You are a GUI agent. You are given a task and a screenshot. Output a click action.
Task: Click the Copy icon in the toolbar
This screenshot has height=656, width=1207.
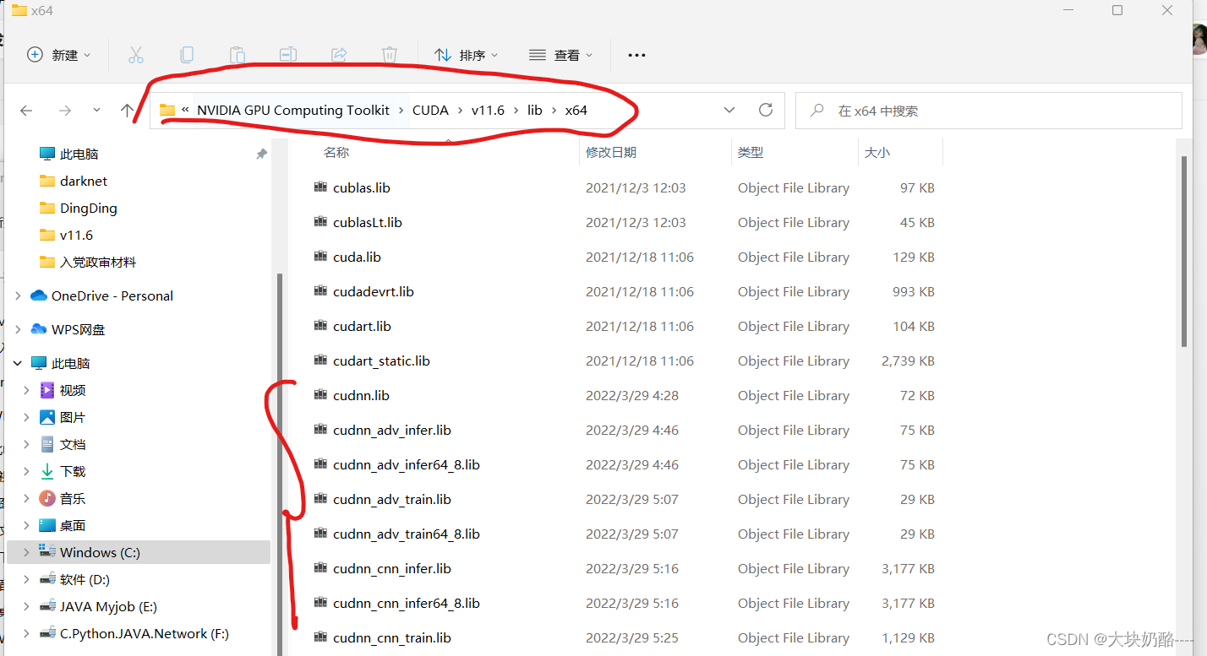coord(186,54)
